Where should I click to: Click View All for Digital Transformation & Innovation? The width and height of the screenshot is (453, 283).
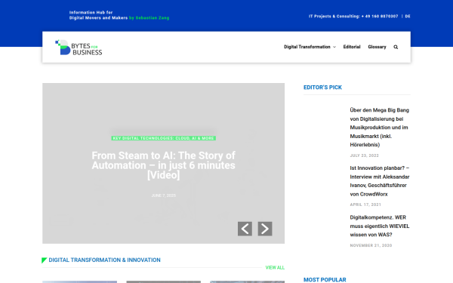pos(275,267)
